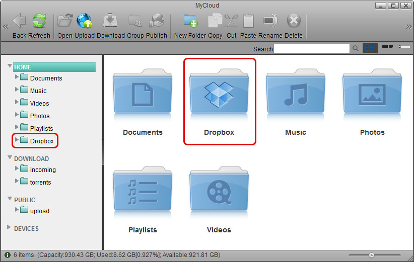Expand the Documents tree node arrow

coord(17,77)
